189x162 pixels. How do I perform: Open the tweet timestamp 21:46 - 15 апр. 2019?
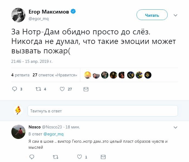click(x=32, y=61)
